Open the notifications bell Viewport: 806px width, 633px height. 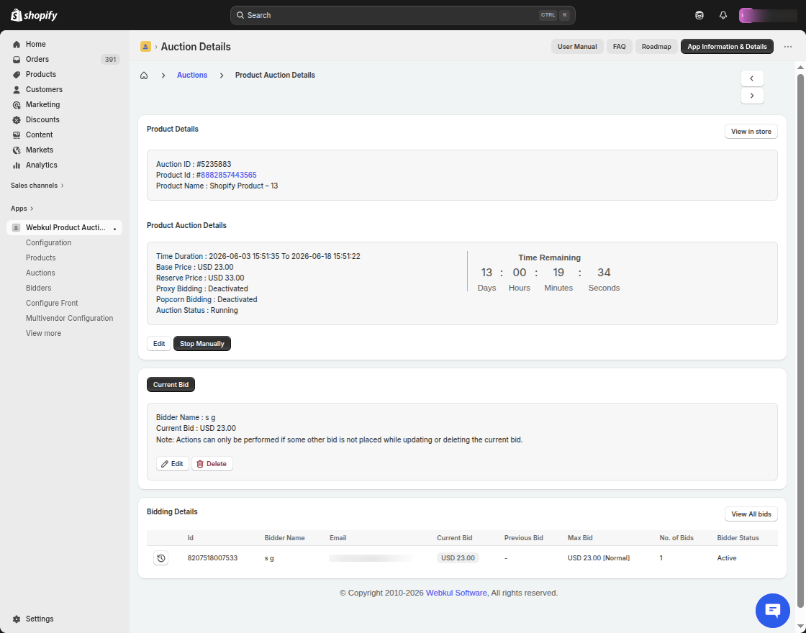[723, 15]
